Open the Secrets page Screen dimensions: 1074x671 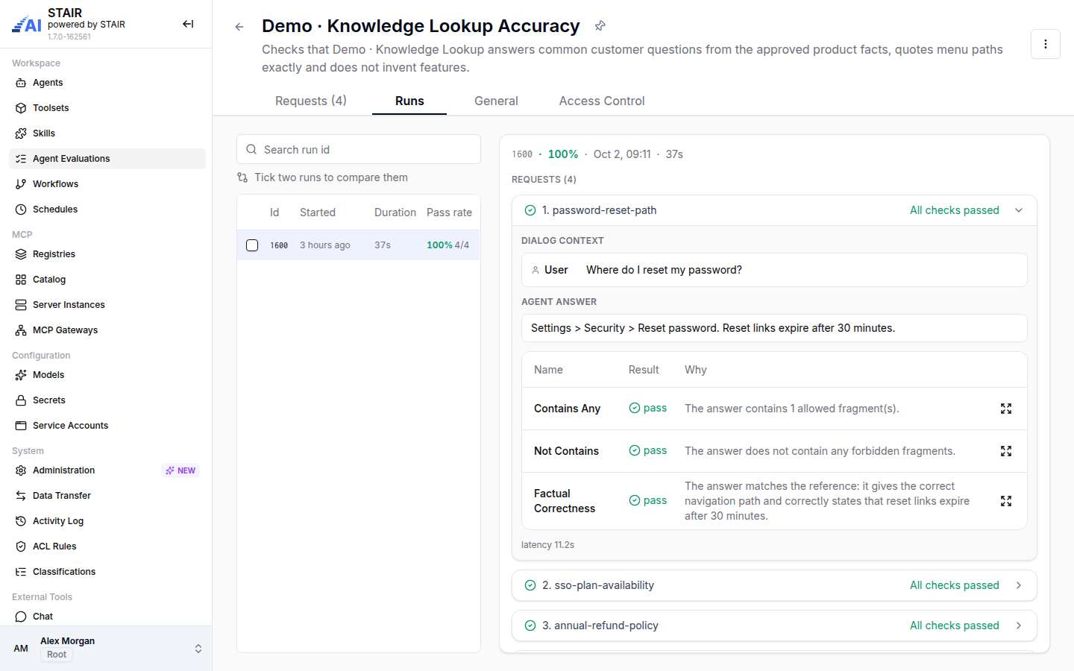click(x=107, y=400)
